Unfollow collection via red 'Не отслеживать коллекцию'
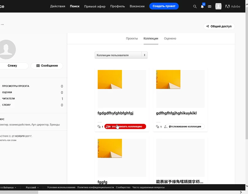The height and width of the screenshot is (194, 248). coord(125,126)
